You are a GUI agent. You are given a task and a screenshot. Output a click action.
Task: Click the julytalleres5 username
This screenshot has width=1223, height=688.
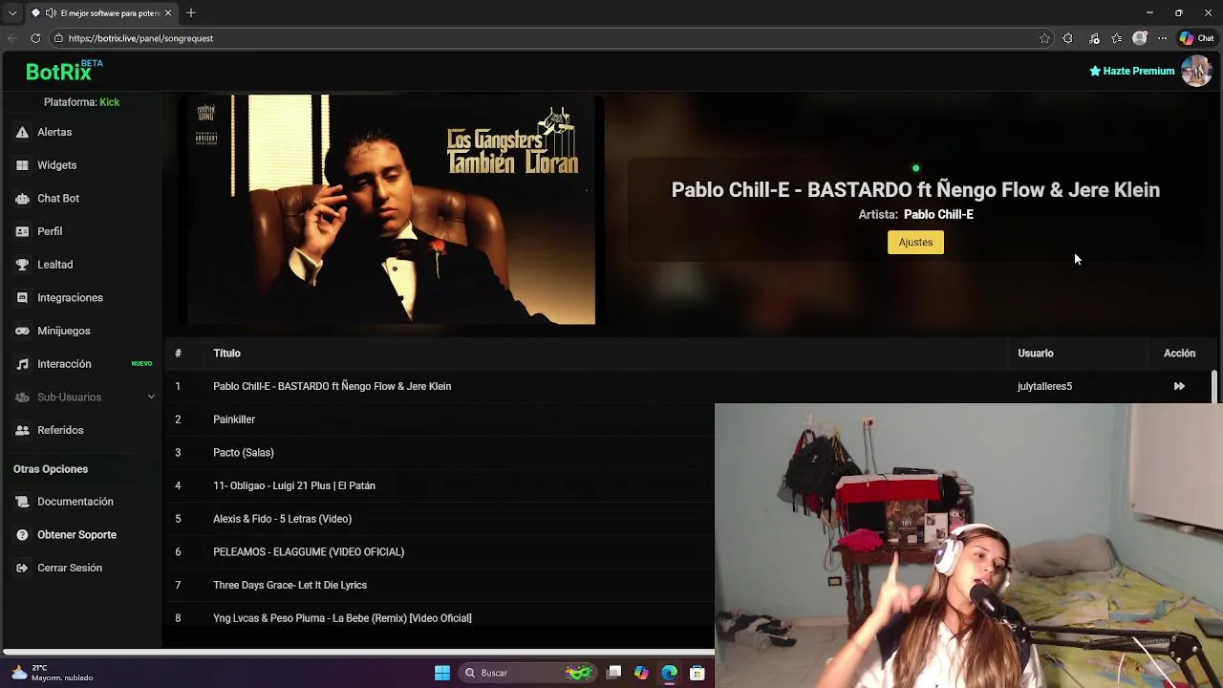point(1044,386)
